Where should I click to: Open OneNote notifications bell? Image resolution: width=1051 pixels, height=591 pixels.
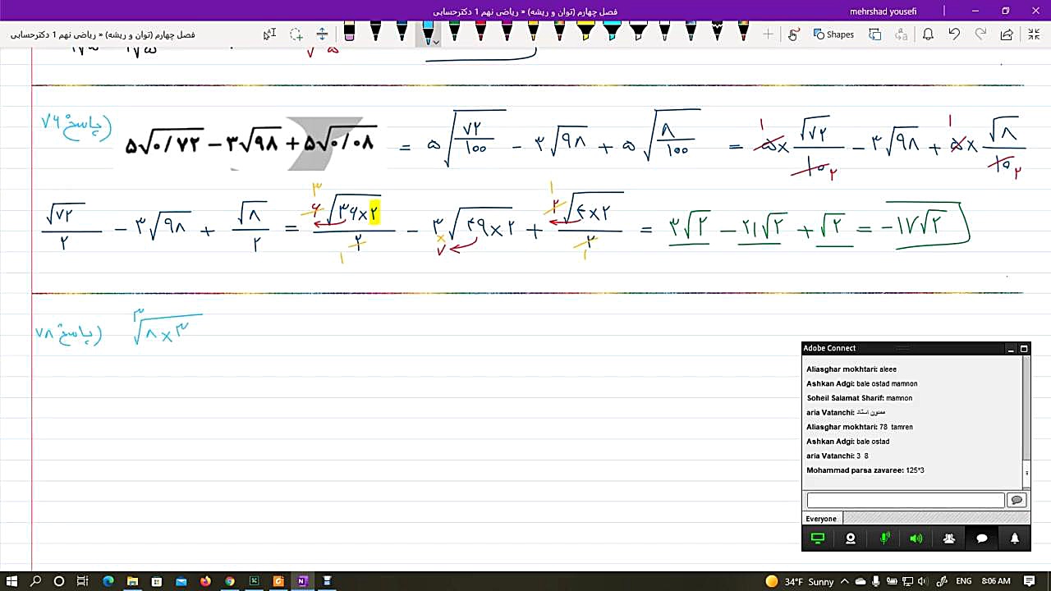[x=928, y=34]
